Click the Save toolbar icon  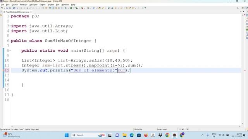point(7,8)
